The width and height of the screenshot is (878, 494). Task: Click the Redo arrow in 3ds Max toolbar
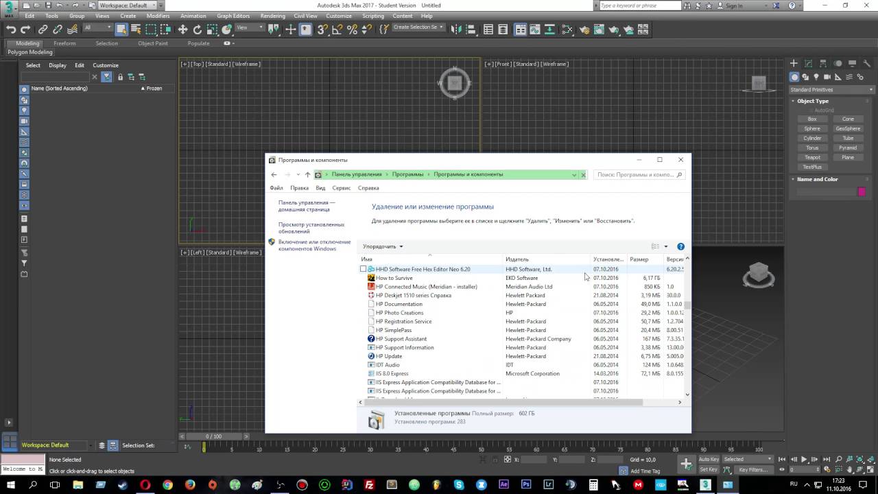[x=25, y=30]
